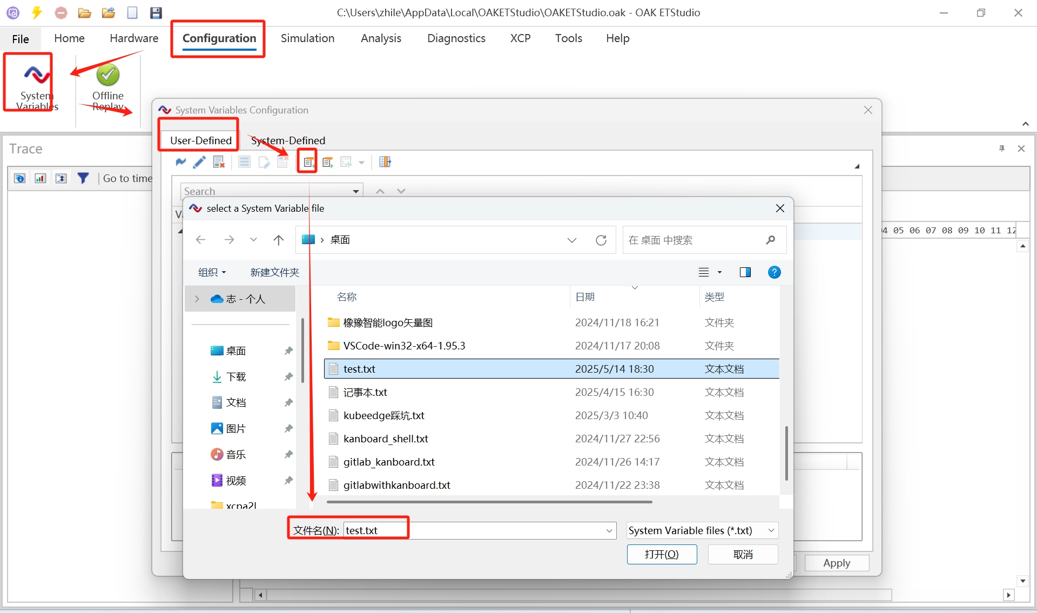
Task: Click the export system variables icon
Action: pyautogui.click(x=327, y=162)
